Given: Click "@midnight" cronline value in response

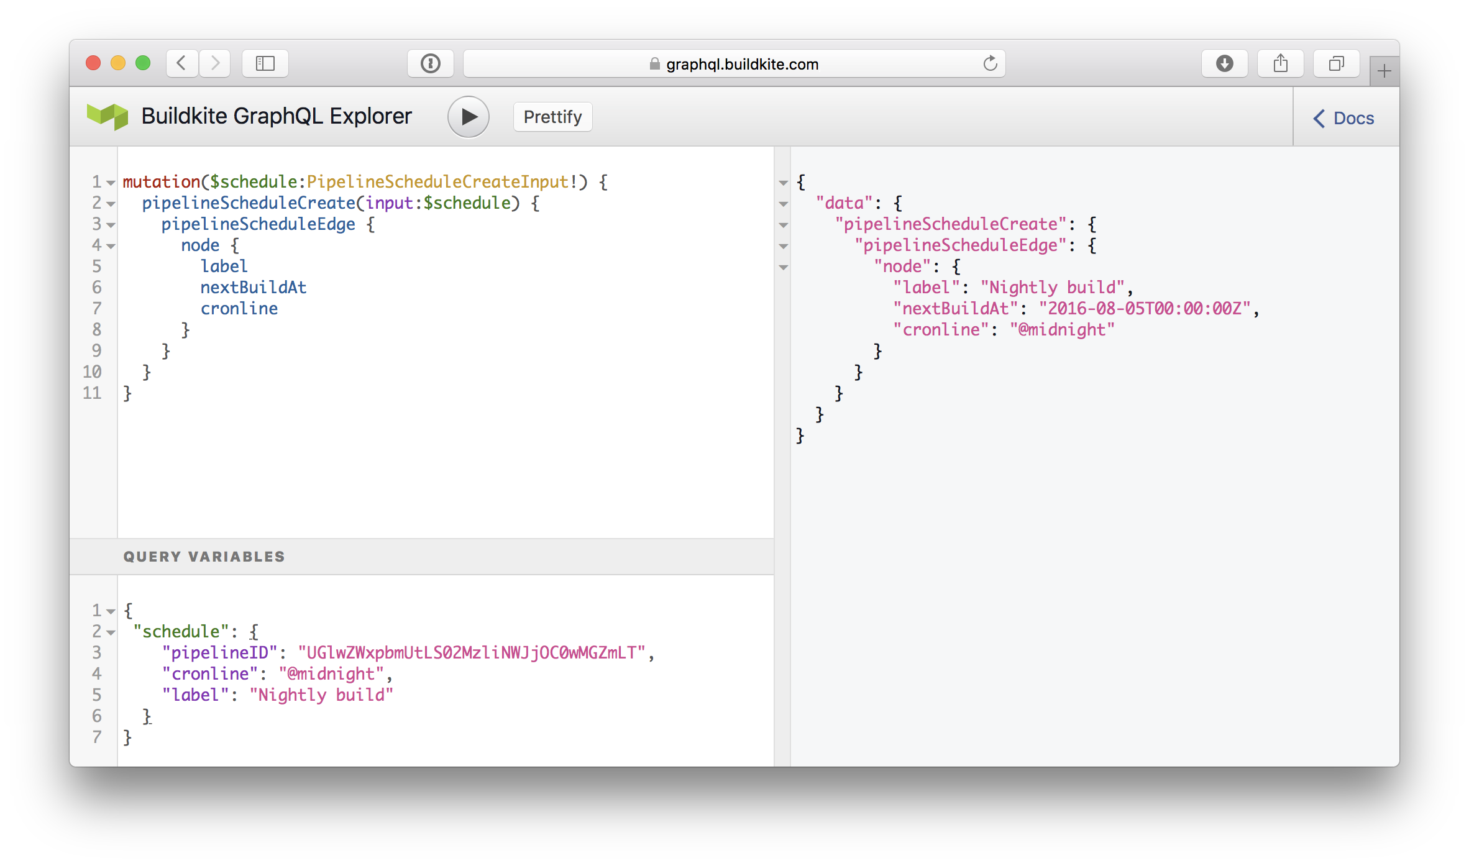Looking at the screenshot, I should pyautogui.click(x=1062, y=329).
